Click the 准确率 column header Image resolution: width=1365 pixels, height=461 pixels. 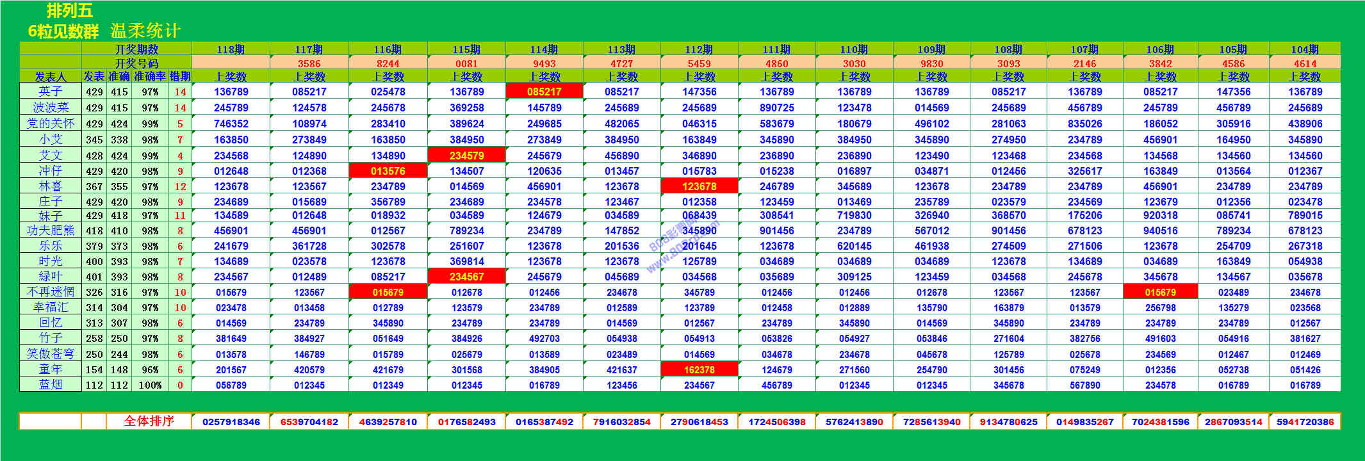150,76
